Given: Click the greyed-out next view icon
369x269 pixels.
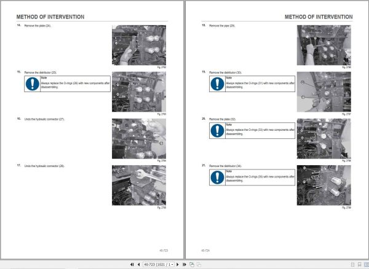Looking at the screenshot, I should [199, 265].
